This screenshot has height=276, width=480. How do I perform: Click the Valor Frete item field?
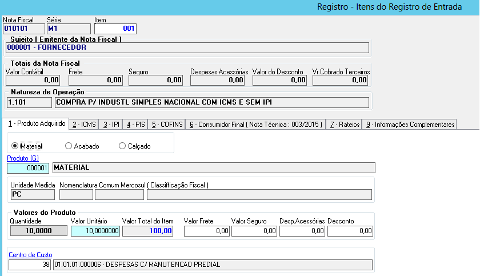coord(207,231)
